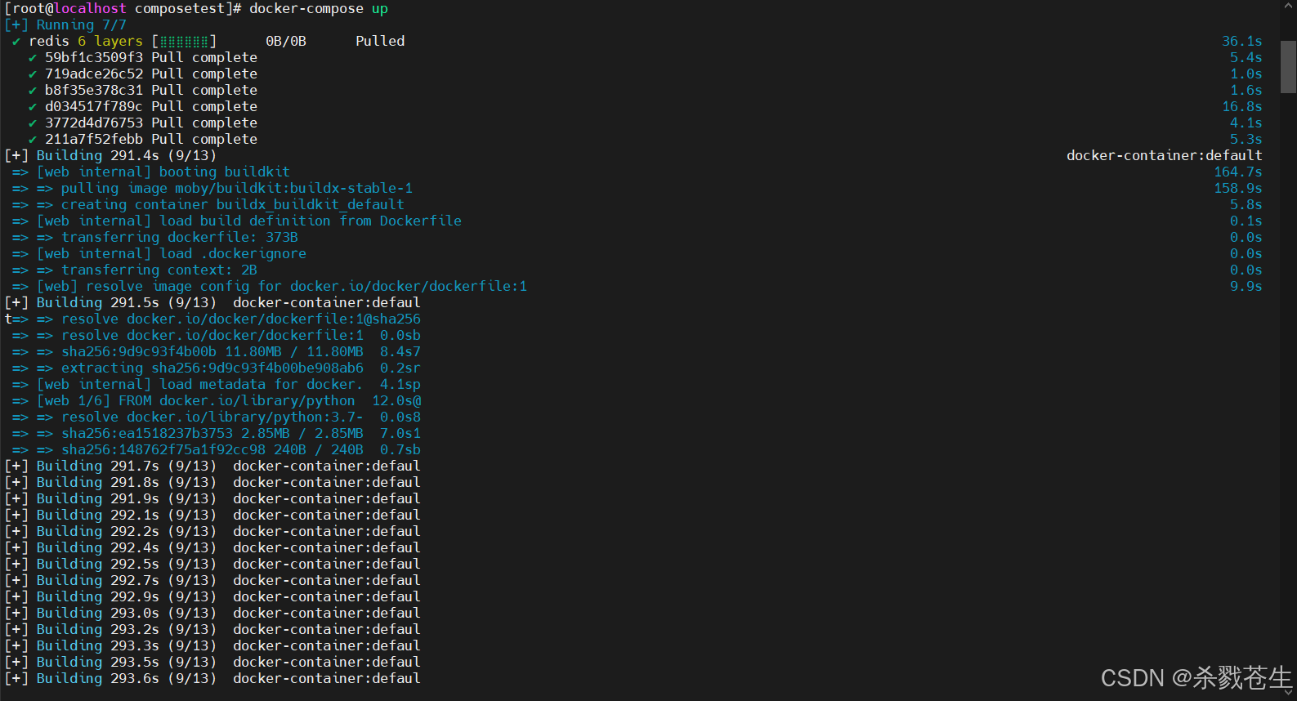Click the '158.9s' timing value

[1238, 188]
